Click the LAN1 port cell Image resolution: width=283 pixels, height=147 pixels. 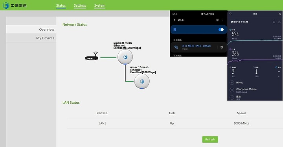point(102,123)
